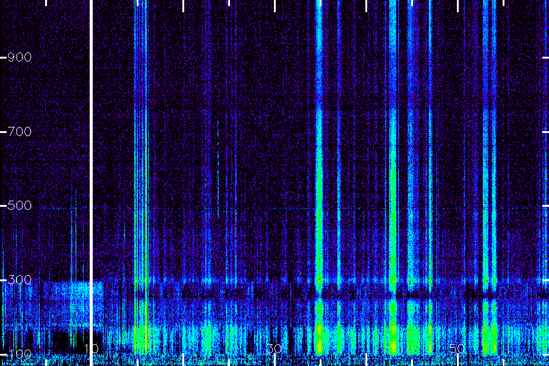The image size is (549, 366).
Task: Click the 10 time axis label
Action: 91,349
